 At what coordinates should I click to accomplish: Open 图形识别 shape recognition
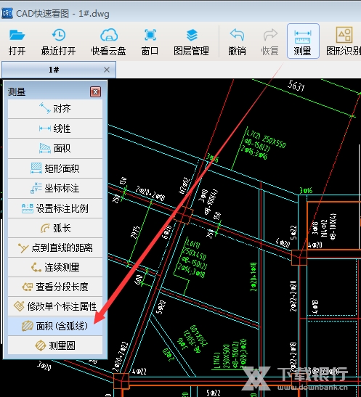(x=344, y=42)
